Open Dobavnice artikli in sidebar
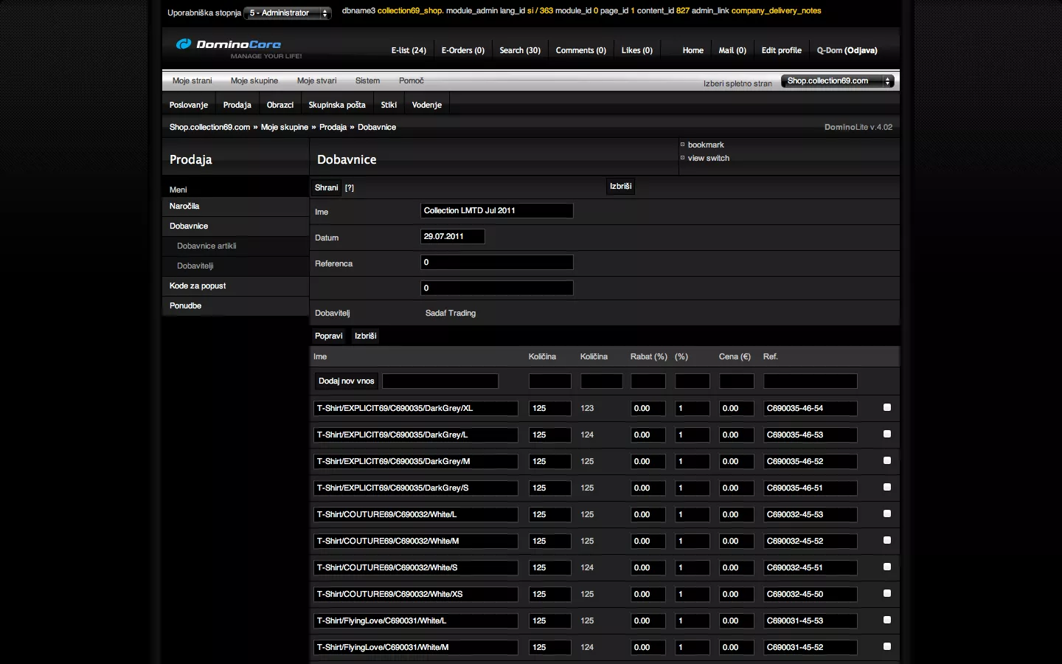Image resolution: width=1062 pixels, height=664 pixels. 206,246
